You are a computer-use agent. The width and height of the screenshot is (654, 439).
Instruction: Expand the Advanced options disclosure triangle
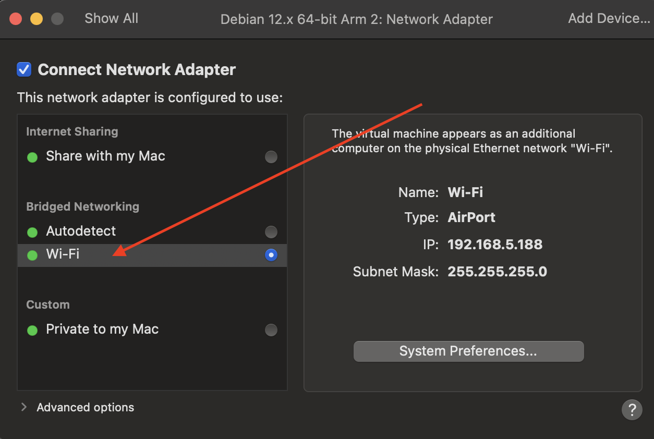(23, 407)
